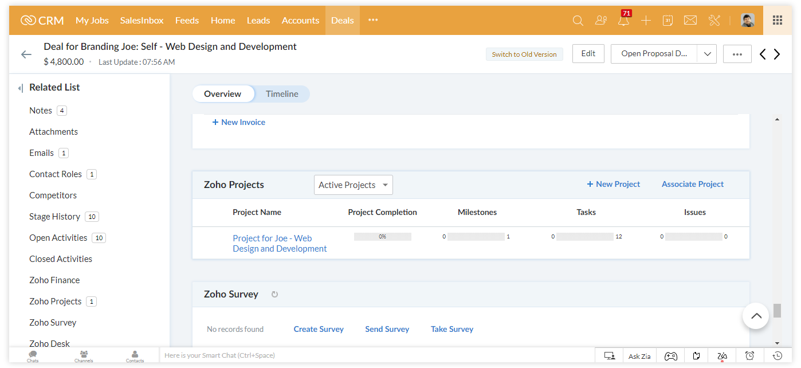Open the search icon in top bar

578,21
